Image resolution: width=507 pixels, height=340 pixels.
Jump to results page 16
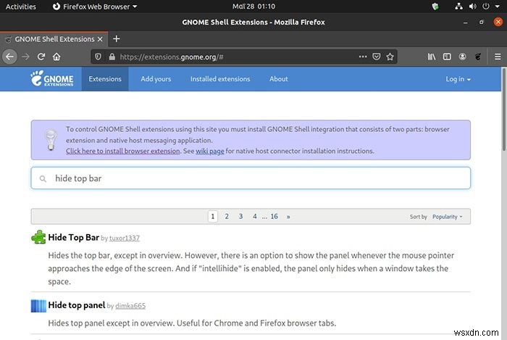(x=275, y=217)
